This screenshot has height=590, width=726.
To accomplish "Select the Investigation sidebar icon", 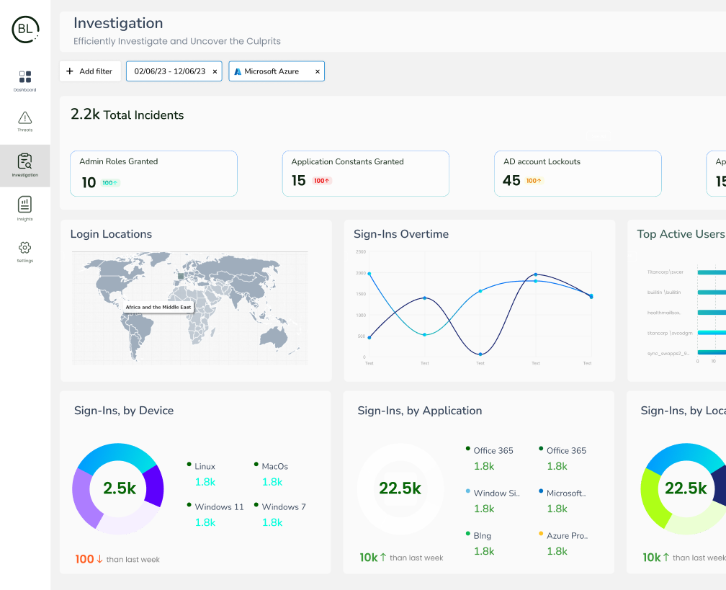I will 25,161.
